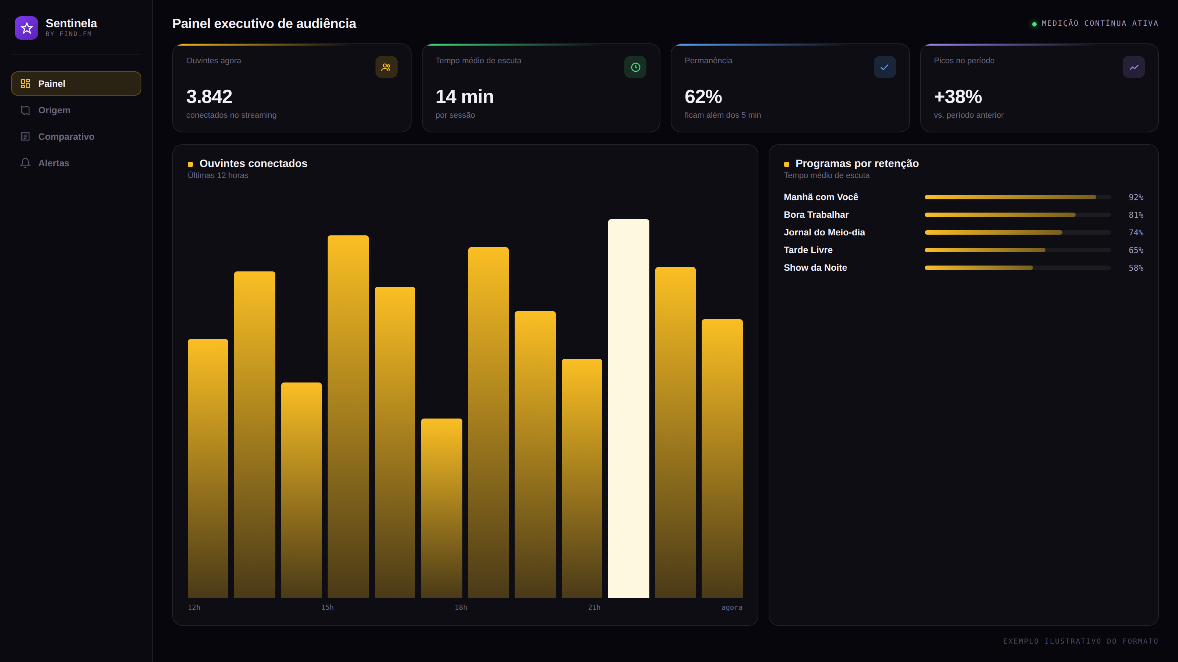Screen dimensions: 1178x662
Task: Click the 3.842 listeners value
Action: (209, 96)
